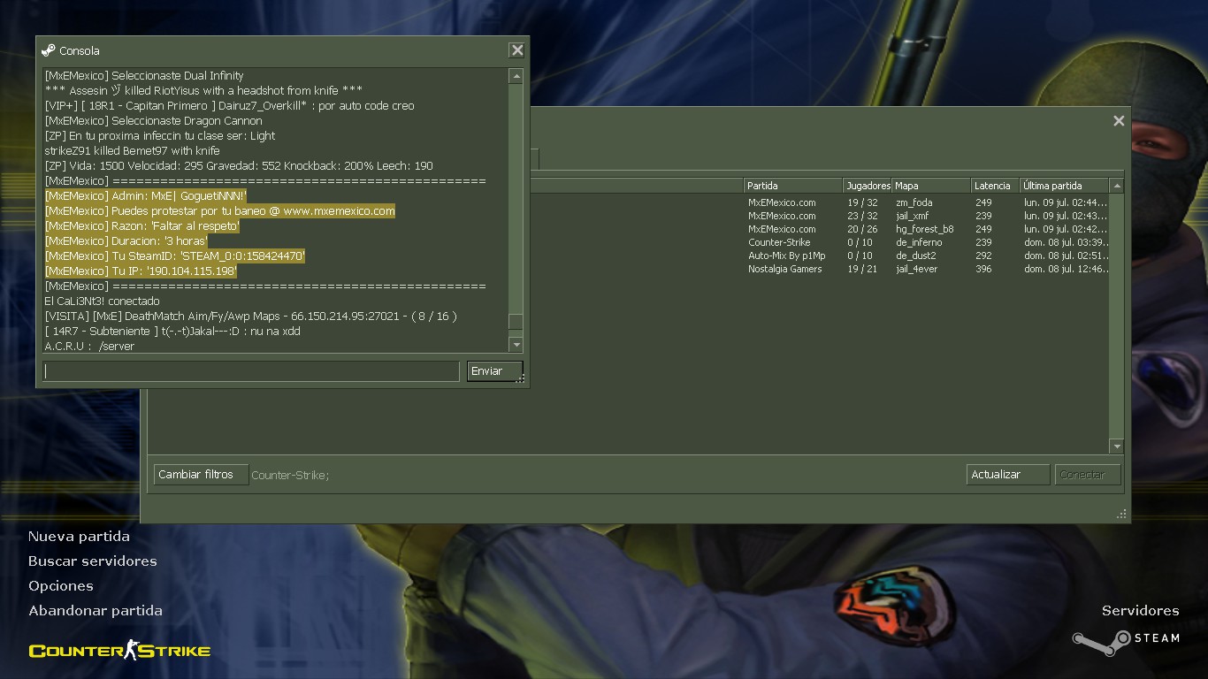
Task: Click the Conectar button
Action: point(1088,475)
